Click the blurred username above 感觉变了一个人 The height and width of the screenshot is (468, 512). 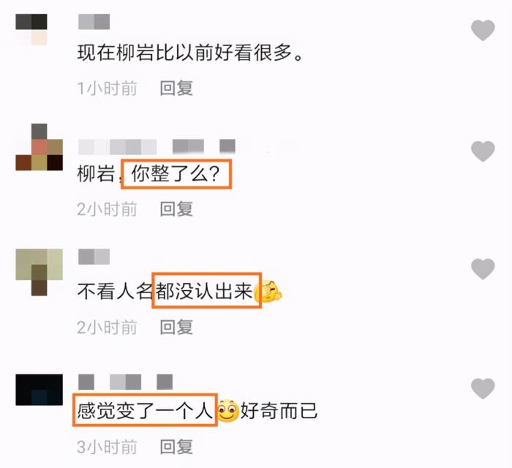[x=125, y=382]
